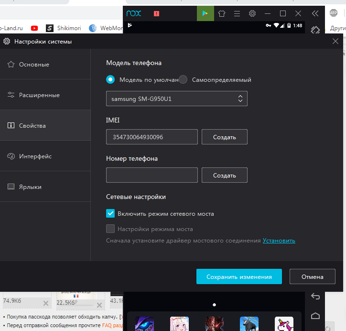This screenshot has width=346, height=331.
Task: Click Установить bridge driver link
Action: (279, 241)
